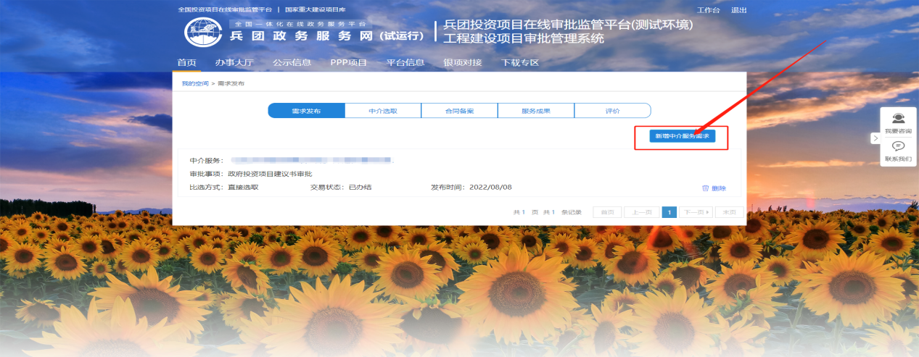Open 公示信息 navigation item
Viewport: 919px width, 357px height.
click(x=292, y=62)
